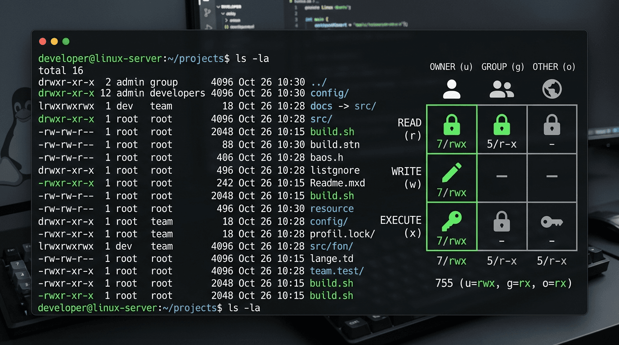
Task: Click the green 5/r-x value below the grid
Action: click(502, 260)
